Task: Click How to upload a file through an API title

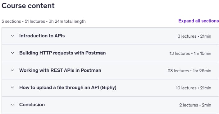Action: [68, 88]
